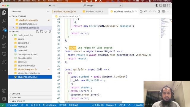Viewport: 190px width, 107px height.
Task: Expand the node_modules folder
Action: click(12, 35)
